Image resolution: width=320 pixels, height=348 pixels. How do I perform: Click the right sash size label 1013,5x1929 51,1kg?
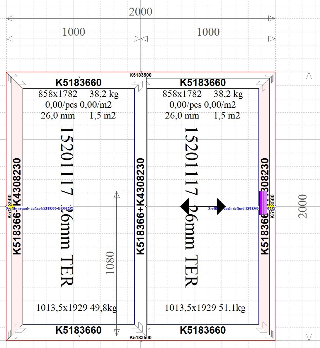pyautogui.click(x=205, y=308)
